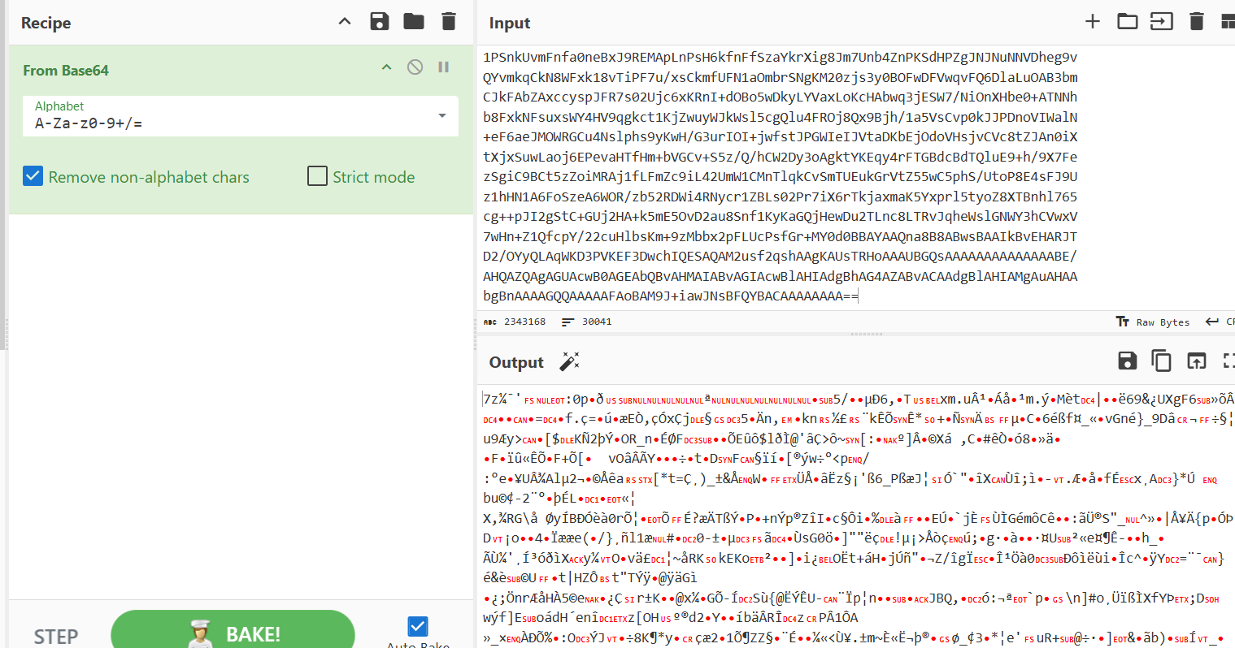Viewport: 1235px width, 648px height.
Task: Open file as input
Action: pos(1162,22)
